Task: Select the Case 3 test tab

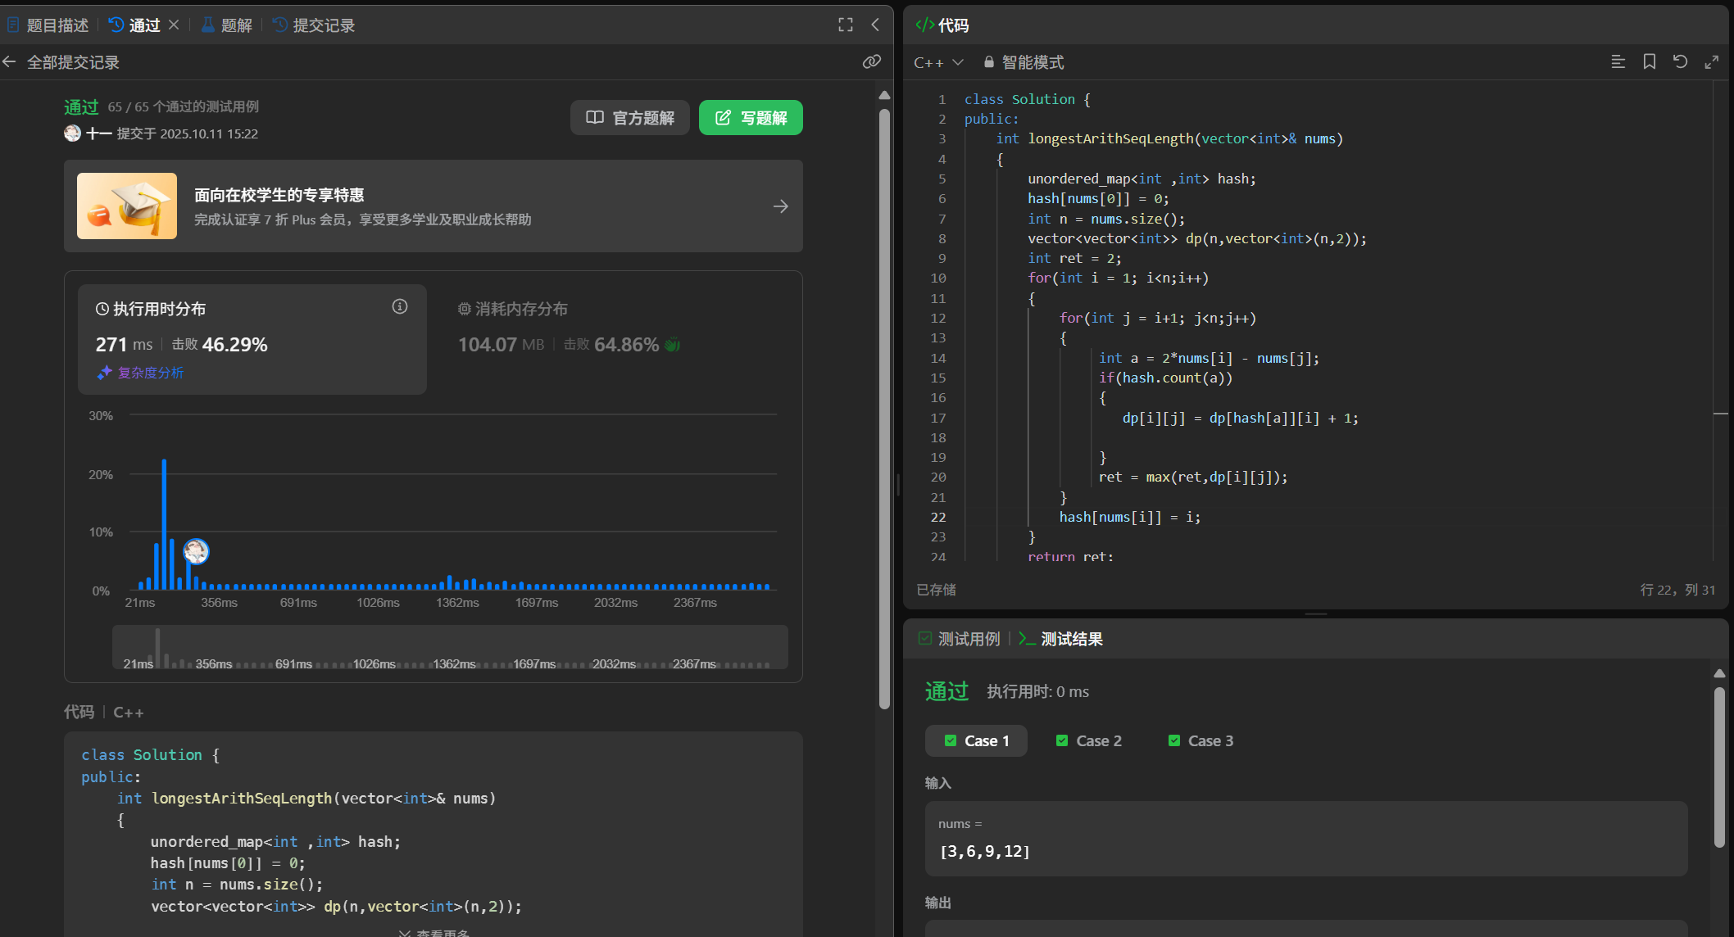Action: [x=1200, y=740]
